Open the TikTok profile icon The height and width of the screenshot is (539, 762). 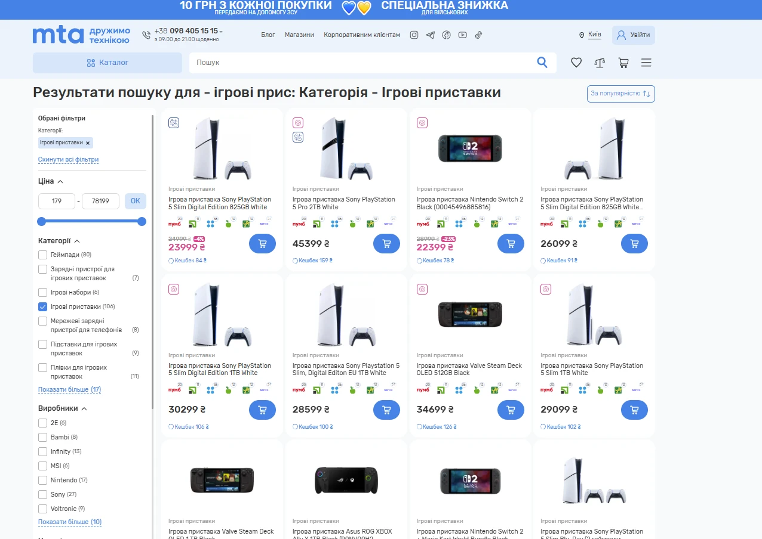click(x=478, y=35)
